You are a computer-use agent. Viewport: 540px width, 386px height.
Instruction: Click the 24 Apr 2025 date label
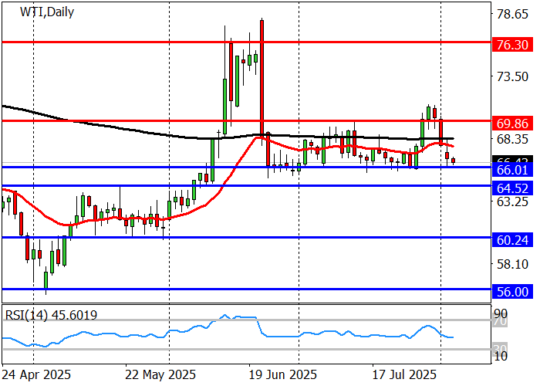point(37,374)
